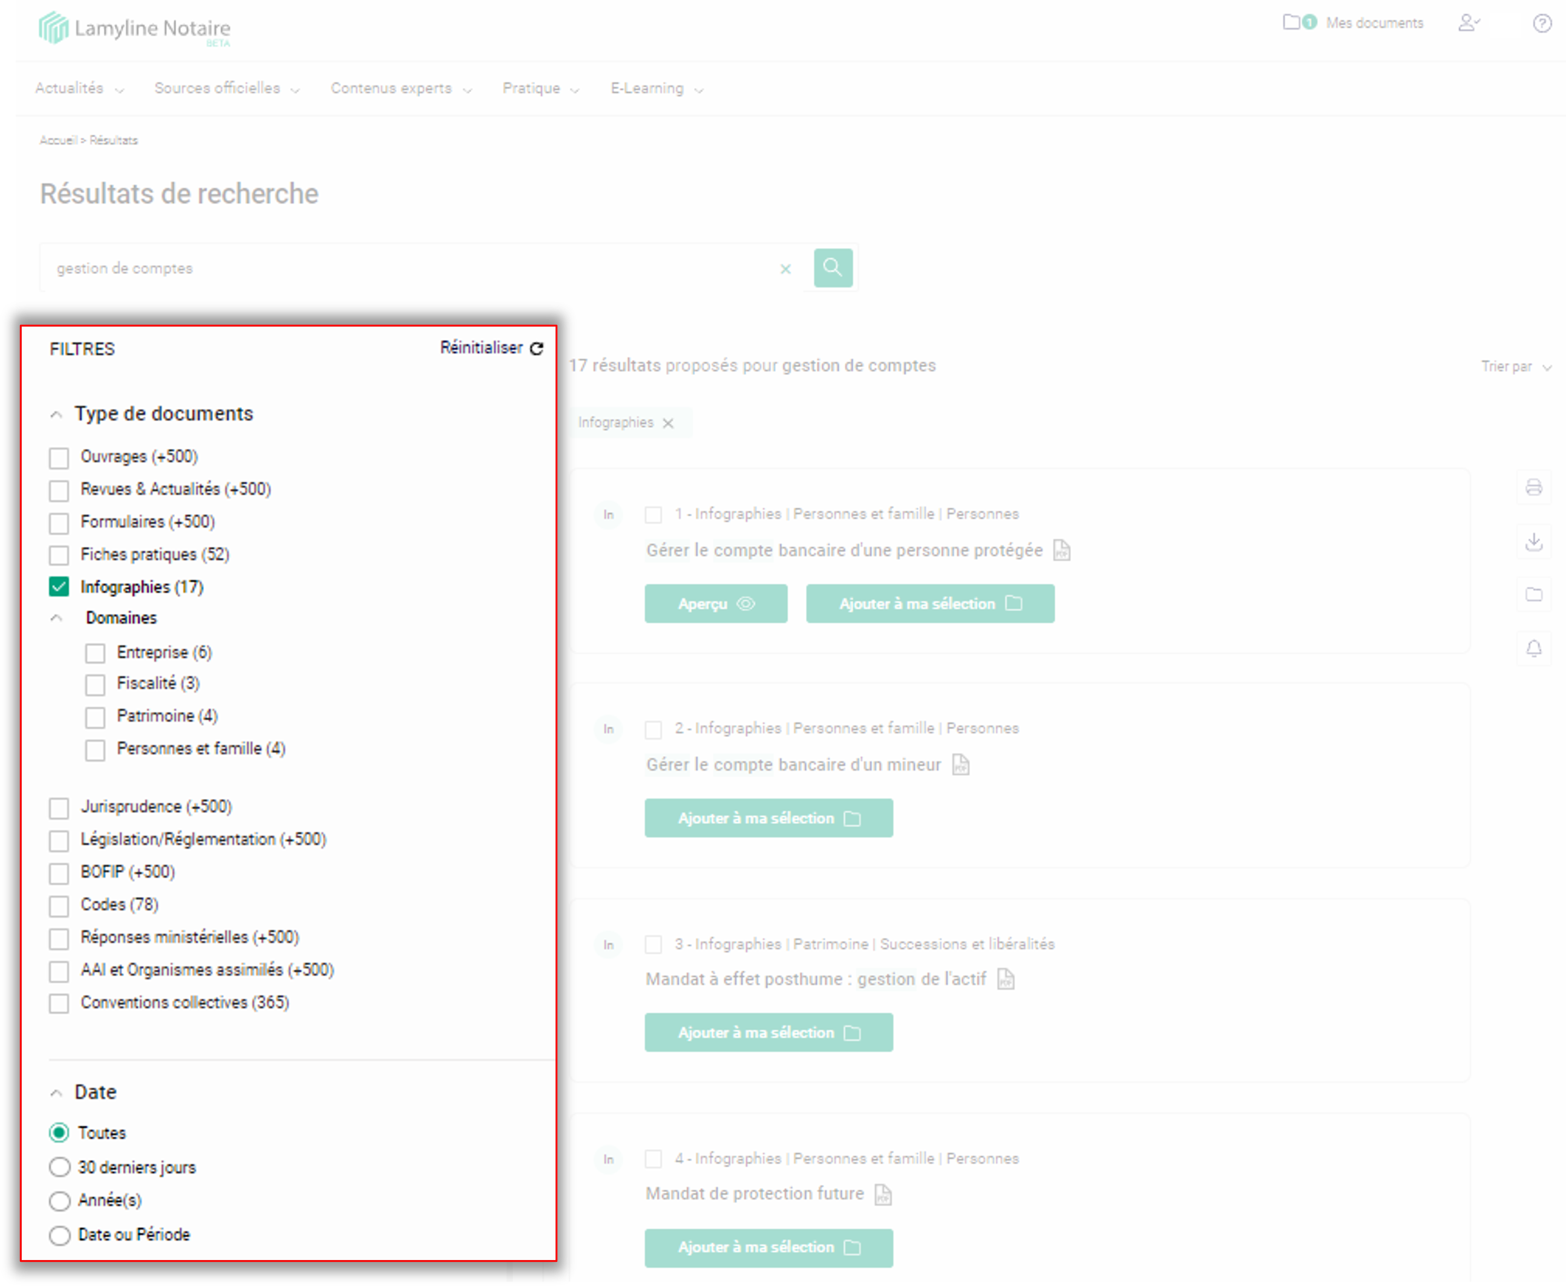Click the Aperçu button on result 1
This screenshot has height=1286, width=1566.
tap(715, 604)
